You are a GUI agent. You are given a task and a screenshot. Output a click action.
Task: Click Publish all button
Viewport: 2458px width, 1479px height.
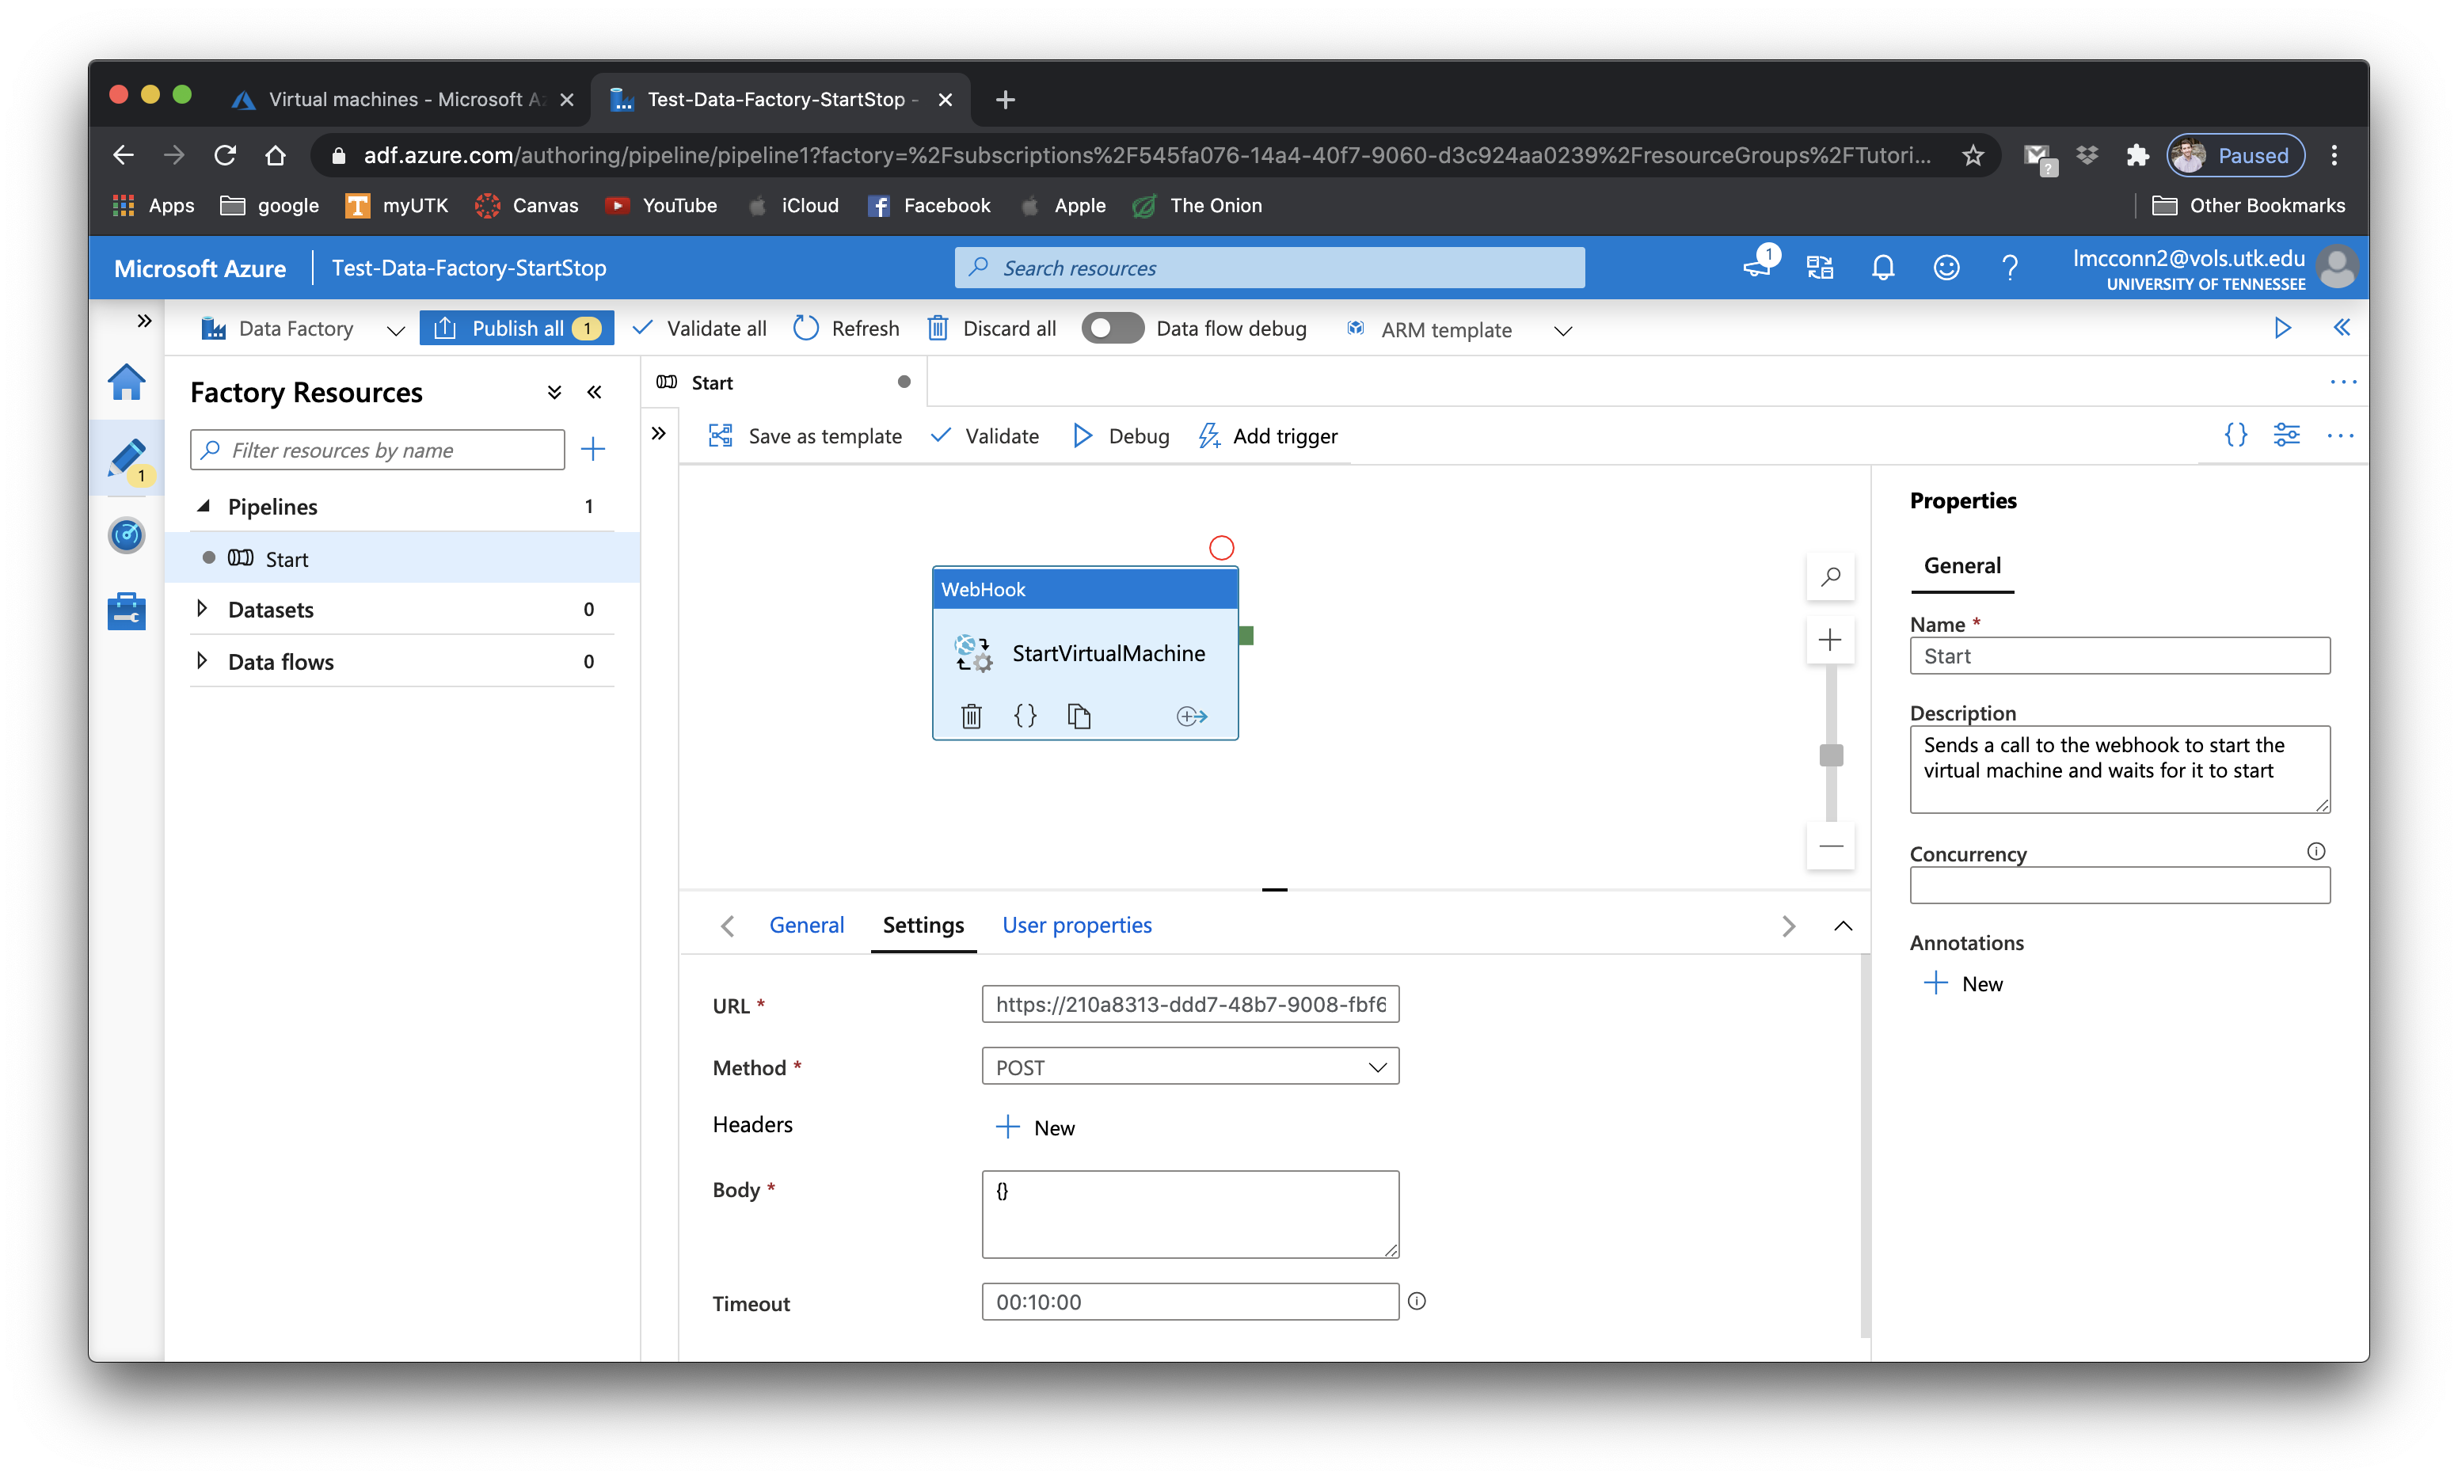coord(516,328)
